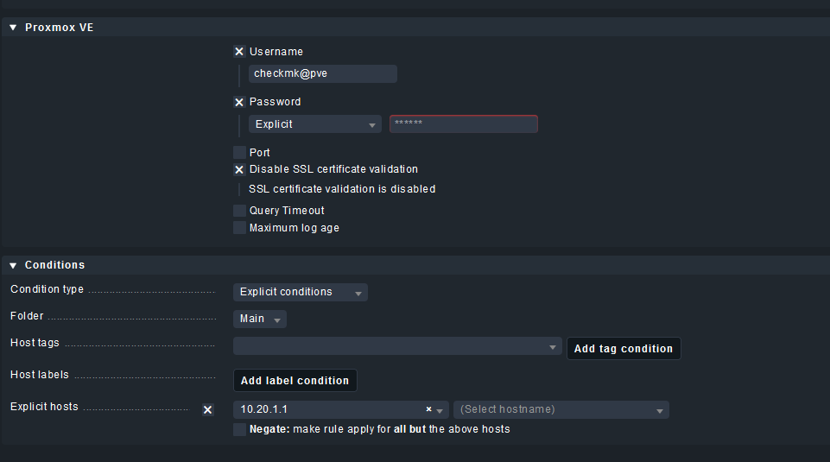Image resolution: width=830 pixels, height=462 pixels.
Task: Toggle Disable SSL certificate validation checkbox
Action: [239, 169]
